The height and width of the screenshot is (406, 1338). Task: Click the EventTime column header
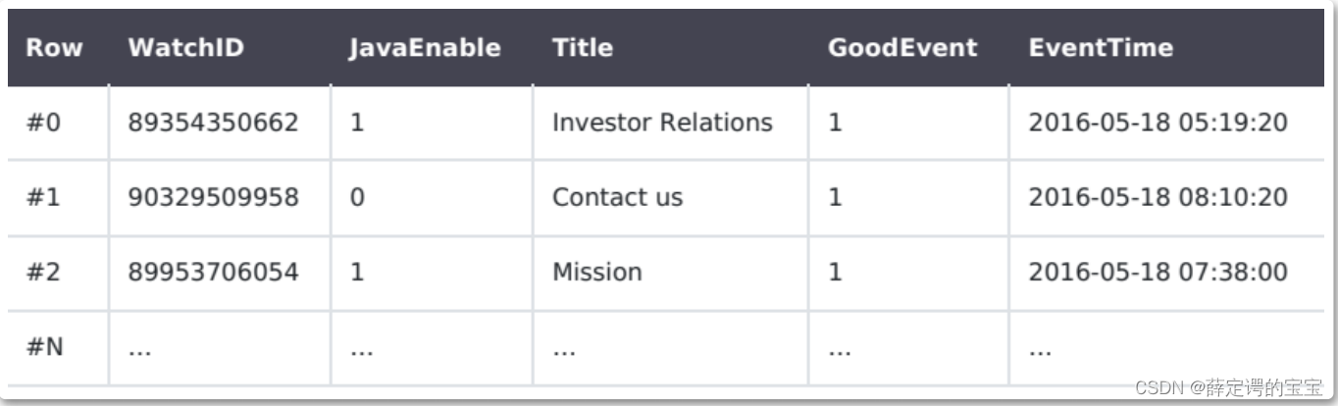coord(1101,48)
